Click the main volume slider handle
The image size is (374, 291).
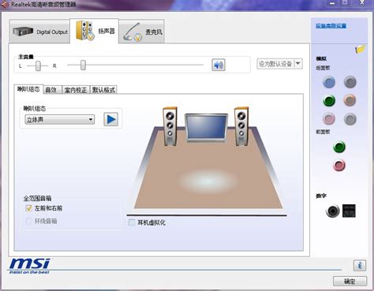[x=83, y=65]
